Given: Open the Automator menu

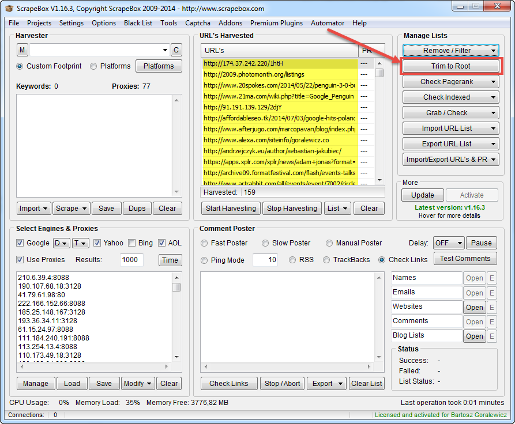Looking at the screenshot, I should coord(327,23).
